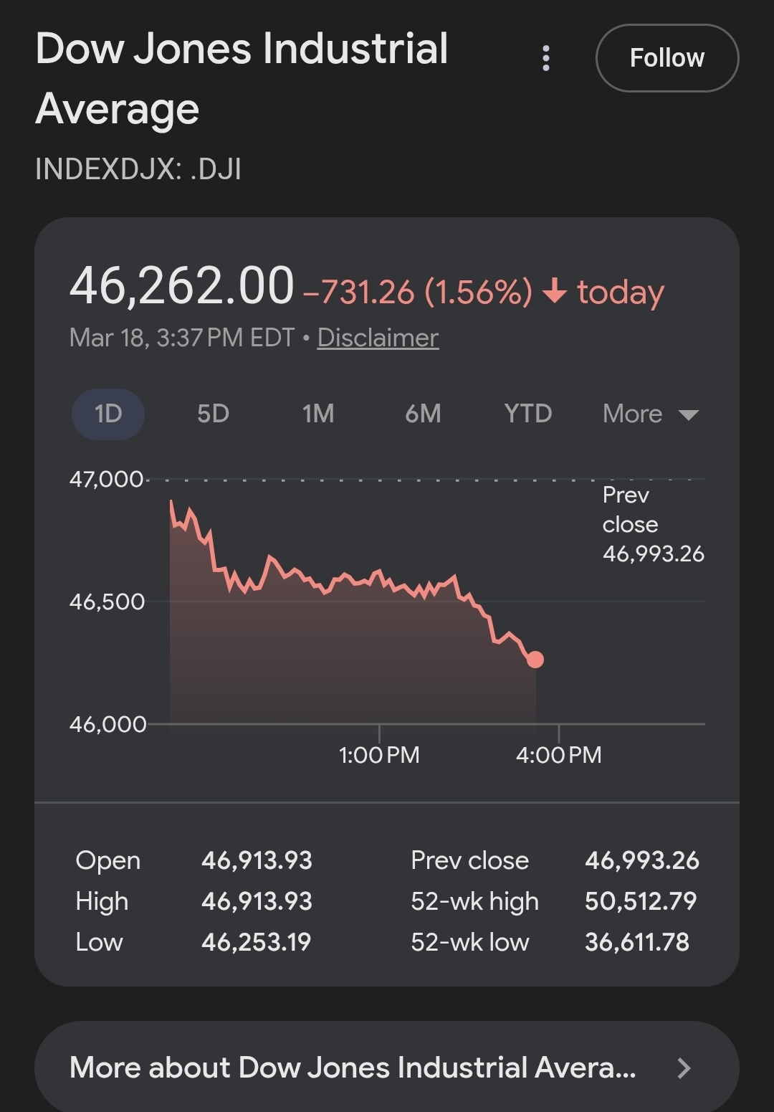Switch to the 5D chart range

[x=213, y=414]
